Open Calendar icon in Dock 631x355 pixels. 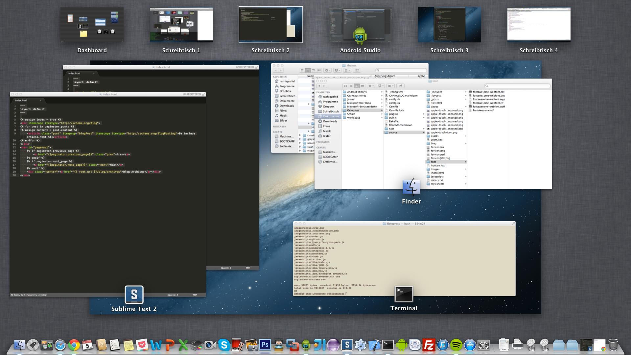pos(87,345)
